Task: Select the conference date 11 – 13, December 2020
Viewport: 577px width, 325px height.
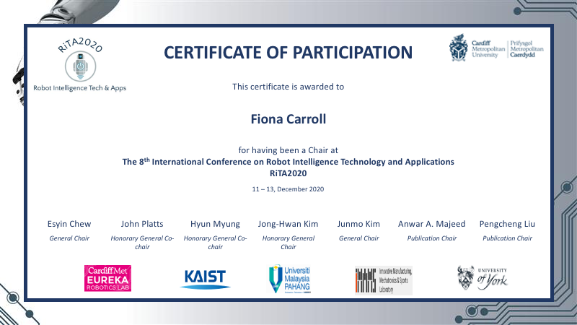Action: (288, 189)
